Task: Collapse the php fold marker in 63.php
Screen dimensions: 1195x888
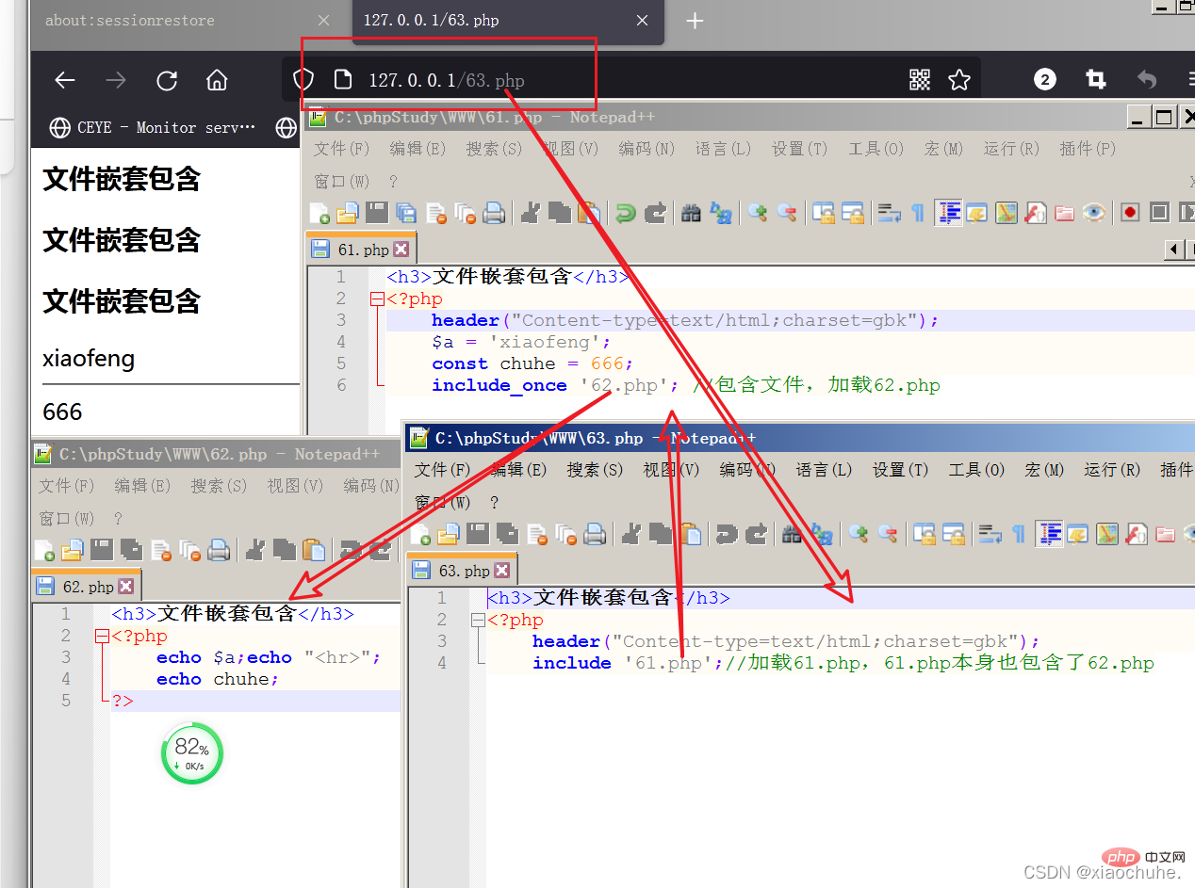Action: (479, 621)
